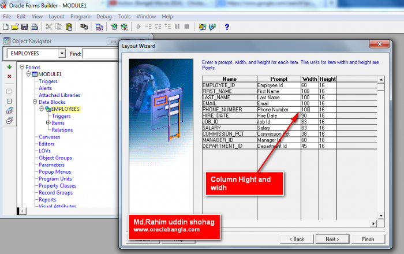Close the Layout Wizard dialog

(379, 44)
